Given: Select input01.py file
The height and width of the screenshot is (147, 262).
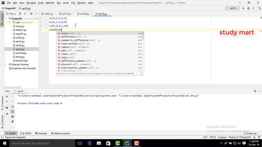Looking at the screenshot, I should pyautogui.click(x=20, y=34).
